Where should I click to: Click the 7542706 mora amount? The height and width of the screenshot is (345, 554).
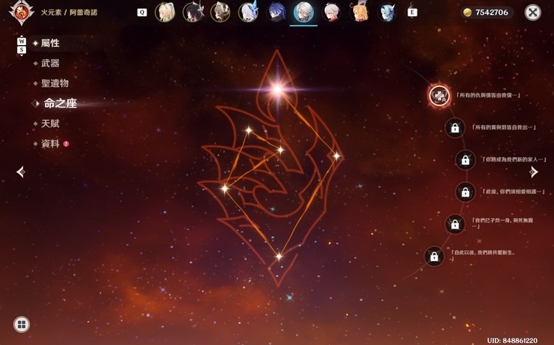click(x=491, y=13)
